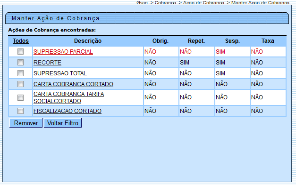Click NÃO in SUPRESSAO PARCIAL's Obrig. column
The width and height of the screenshot is (296, 185).
[150, 51]
